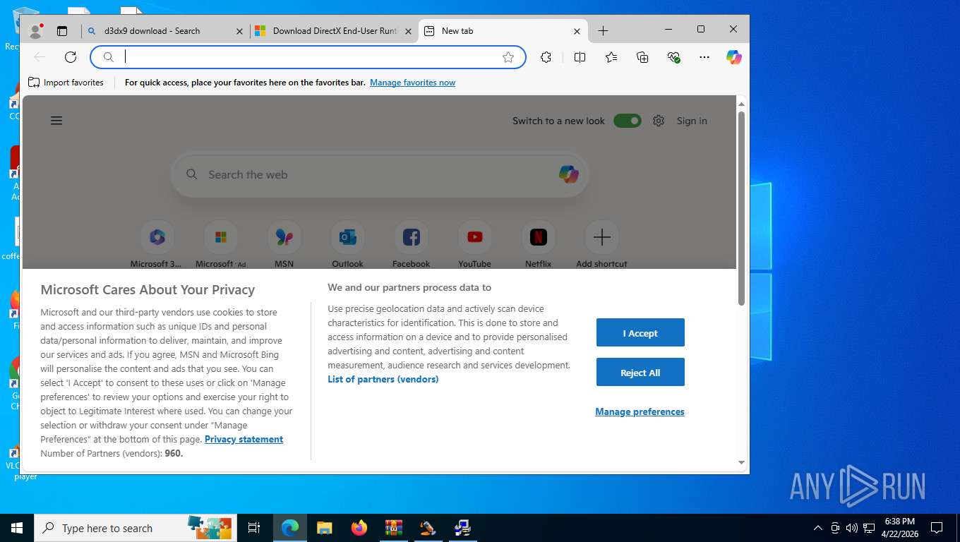Click the Search the web box
Screen dimensions: 960x542
click(380, 174)
